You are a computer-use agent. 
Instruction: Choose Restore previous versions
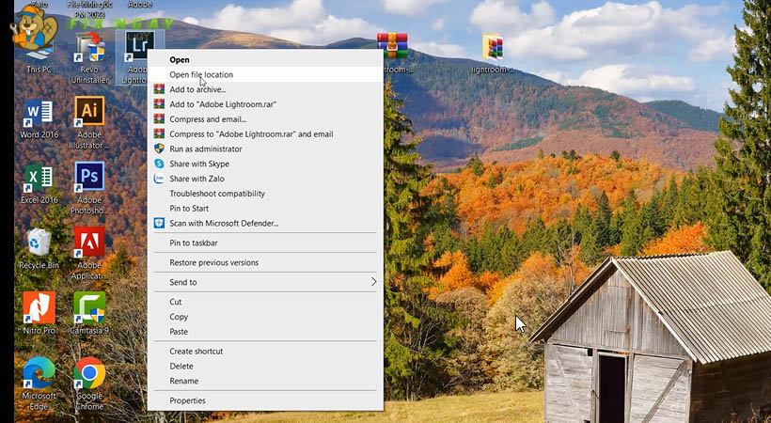click(265, 262)
